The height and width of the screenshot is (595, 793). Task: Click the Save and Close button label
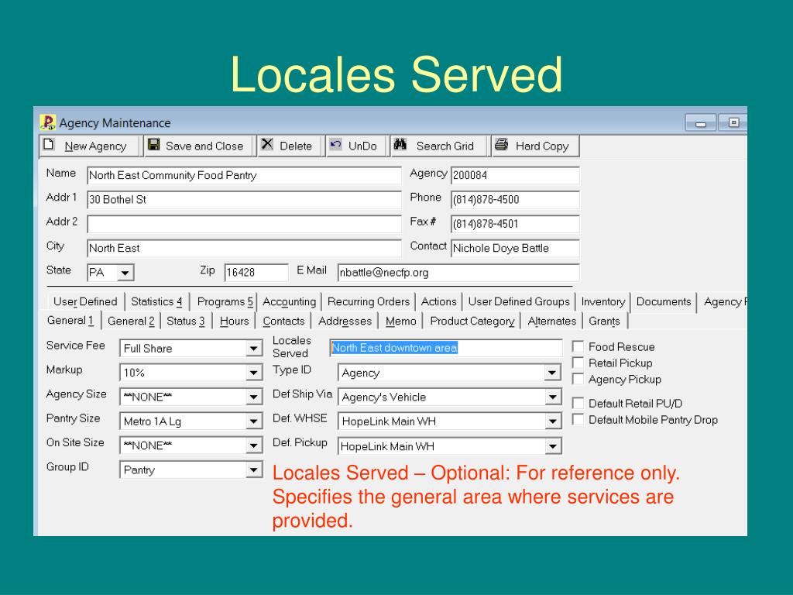tap(204, 146)
